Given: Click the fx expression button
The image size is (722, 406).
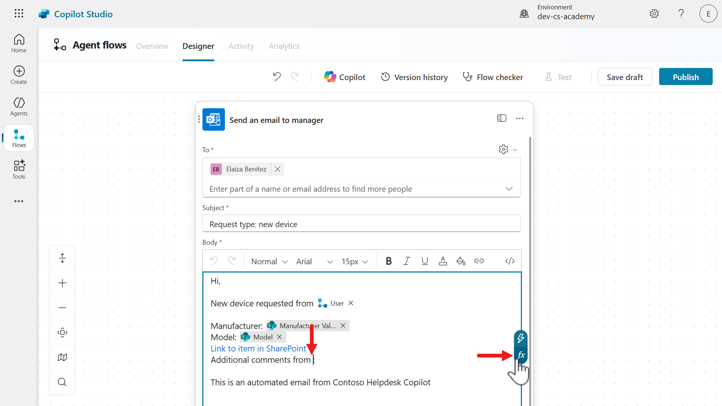Looking at the screenshot, I should coord(521,355).
